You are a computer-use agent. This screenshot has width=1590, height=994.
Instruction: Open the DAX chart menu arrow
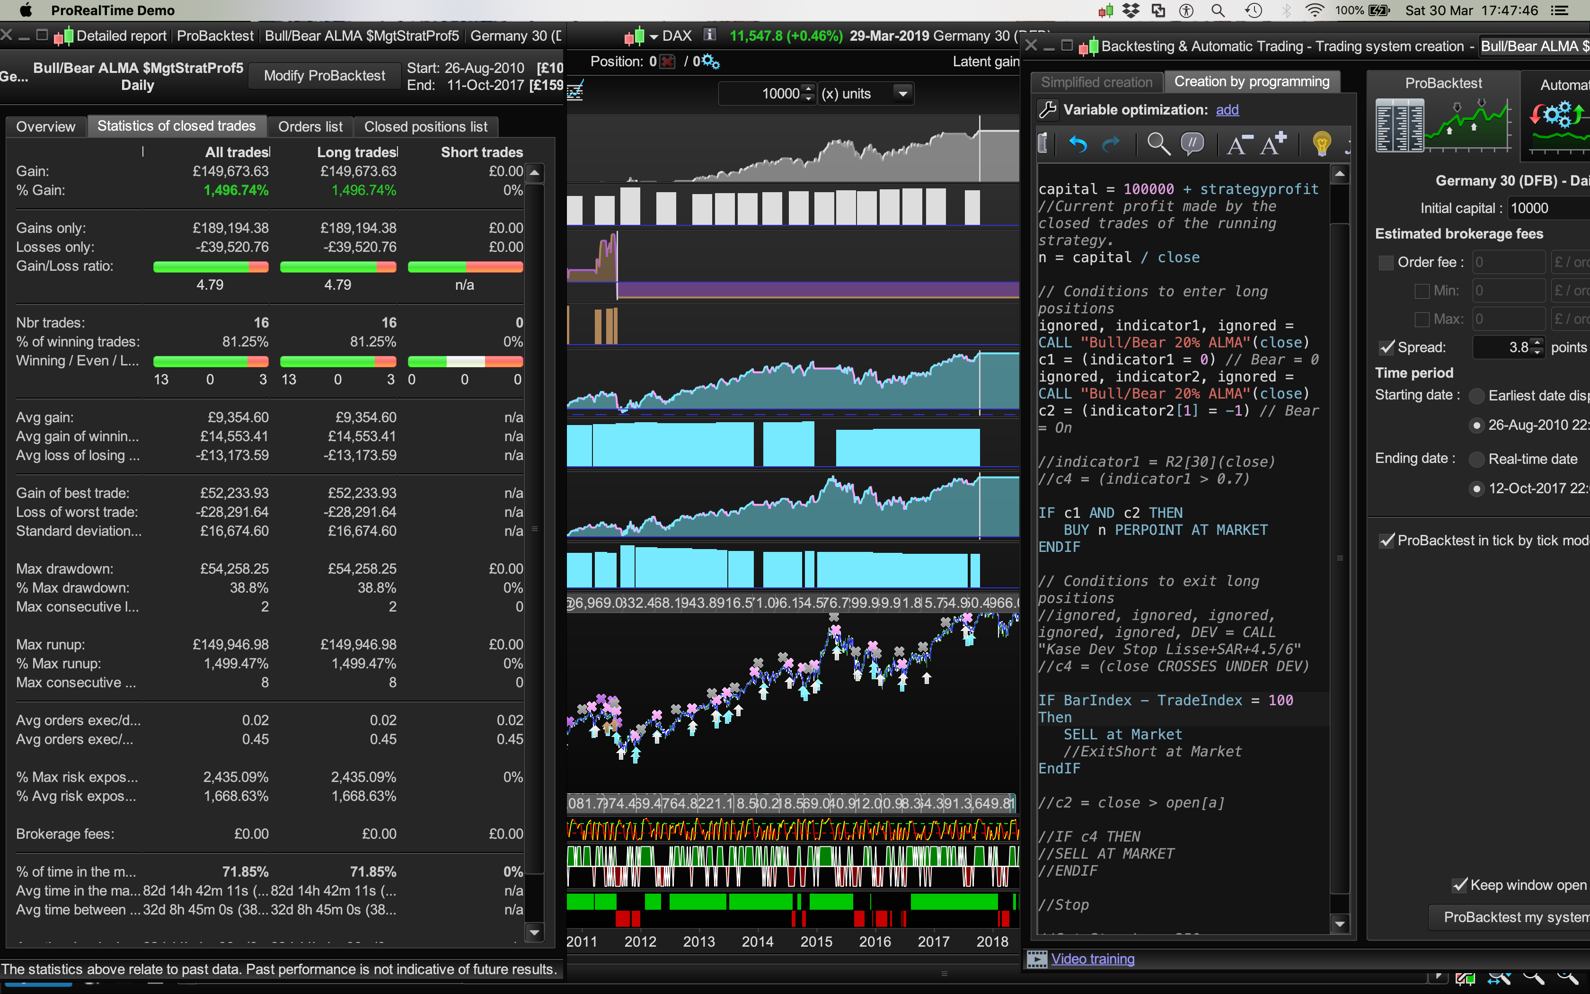(653, 37)
